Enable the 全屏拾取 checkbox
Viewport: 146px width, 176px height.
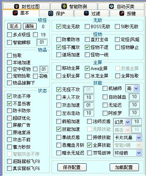coord(117,76)
